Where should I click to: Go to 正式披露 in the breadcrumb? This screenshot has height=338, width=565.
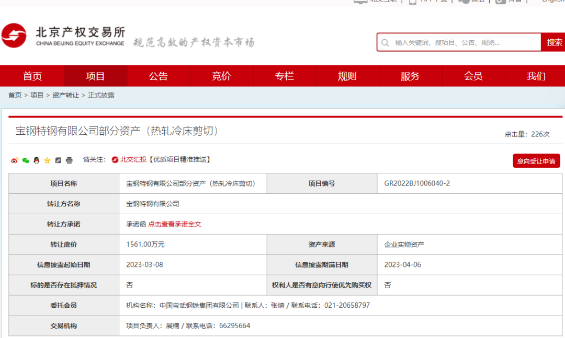pos(101,95)
